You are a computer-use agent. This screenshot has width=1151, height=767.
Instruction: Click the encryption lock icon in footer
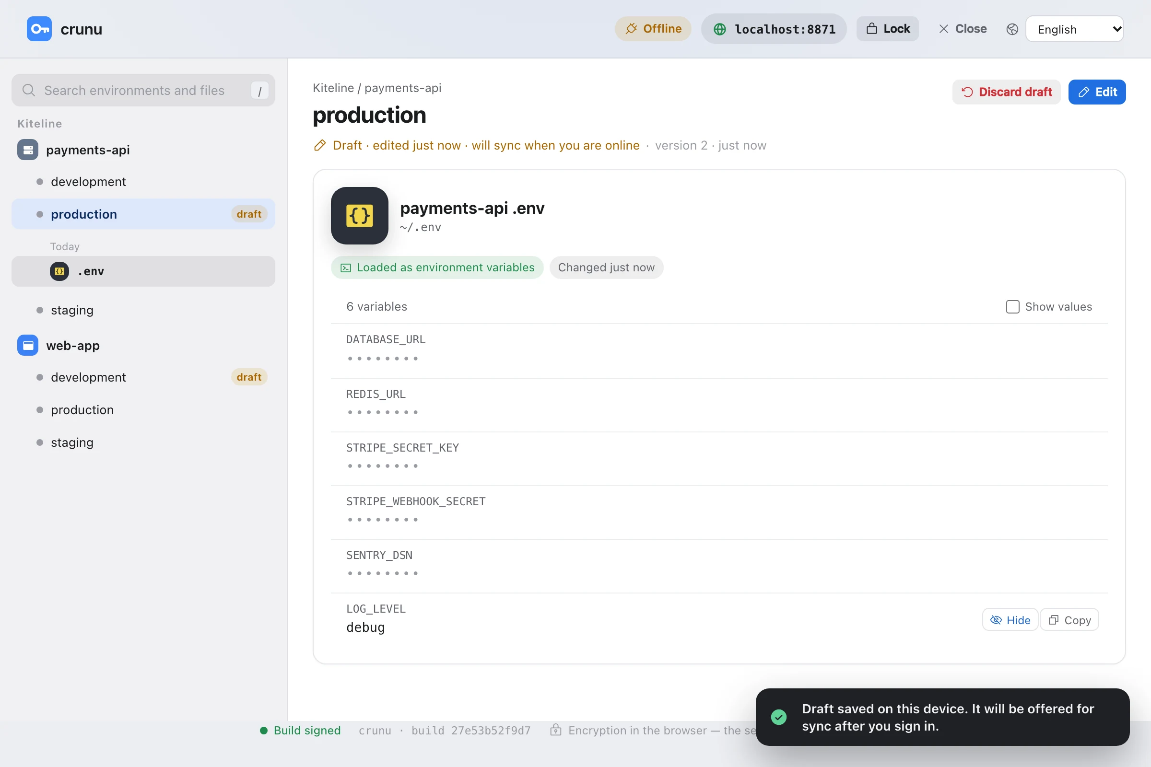tap(555, 730)
